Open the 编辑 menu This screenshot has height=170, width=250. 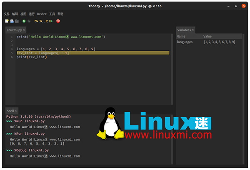15,14
